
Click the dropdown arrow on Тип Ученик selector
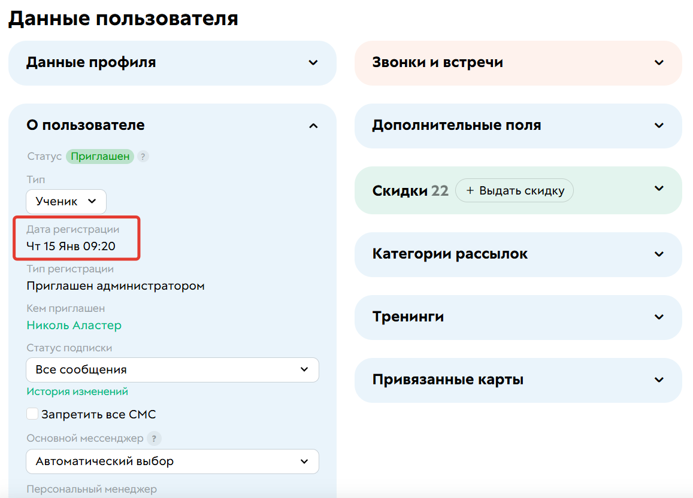91,202
